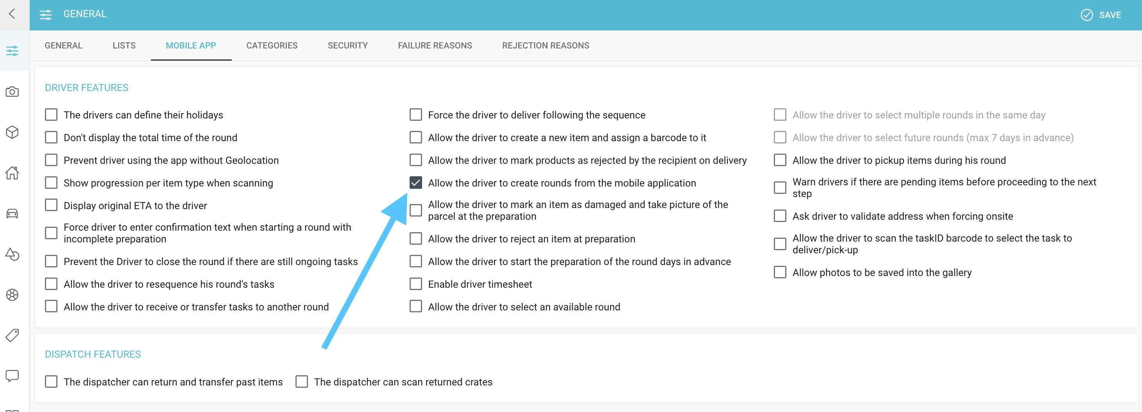Open the chat bubble icon in sidebar

click(13, 376)
